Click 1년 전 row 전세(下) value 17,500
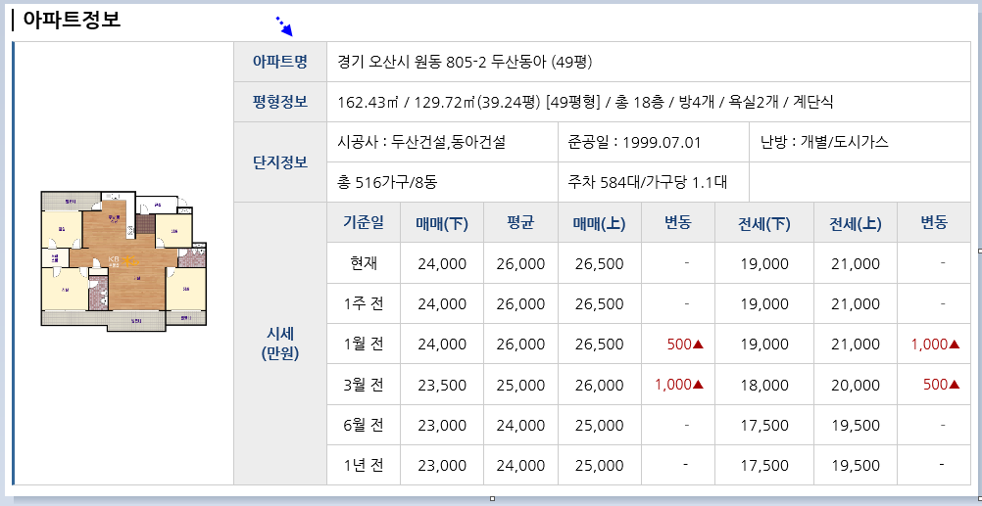Screen dimensions: 982x506 point(764,465)
